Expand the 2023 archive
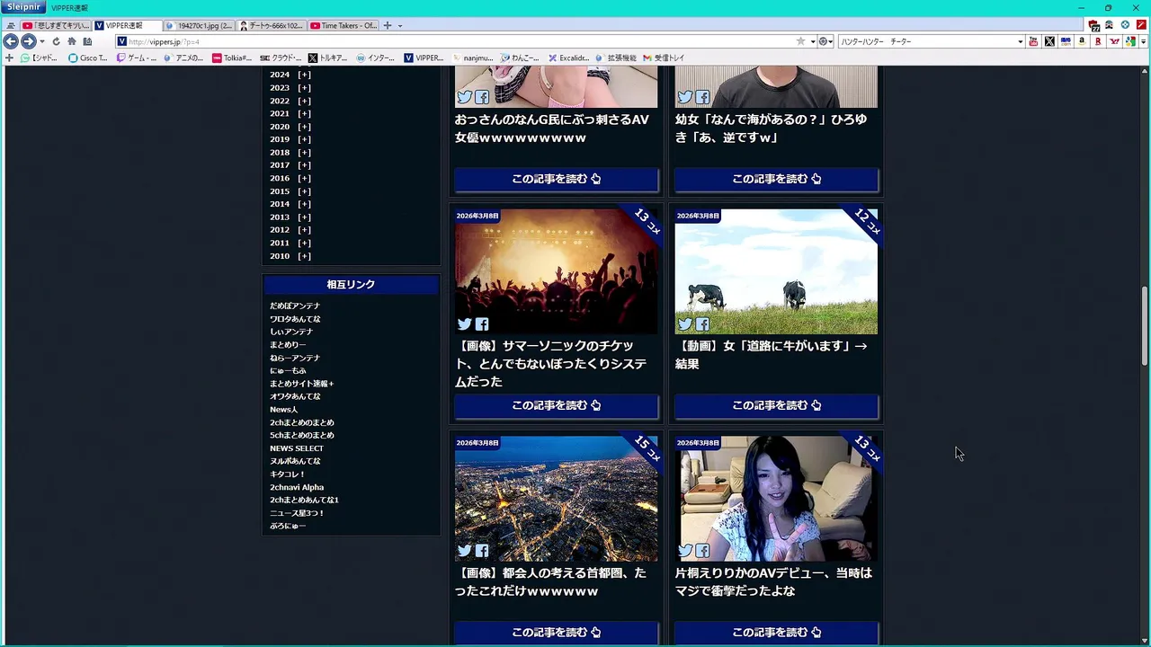This screenshot has width=1151, height=647. [304, 87]
